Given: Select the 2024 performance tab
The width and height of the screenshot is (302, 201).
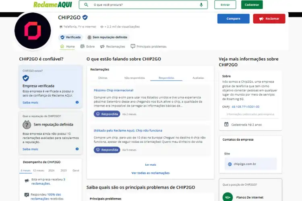Looking at the screenshot, I should pos(51,170).
